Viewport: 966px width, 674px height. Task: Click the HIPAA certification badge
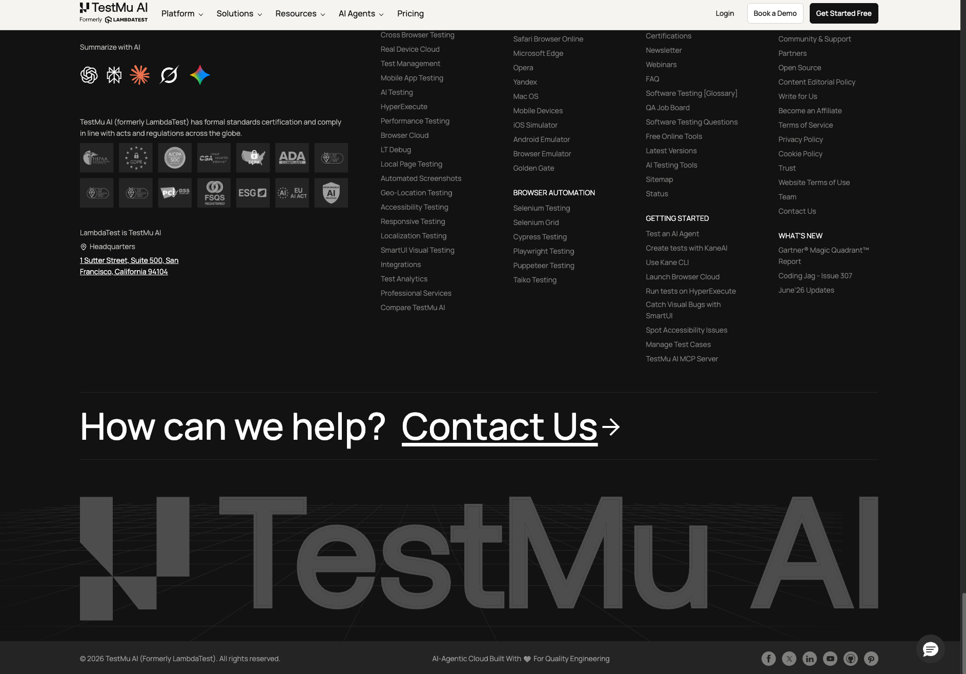pyautogui.click(x=96, y=158)
